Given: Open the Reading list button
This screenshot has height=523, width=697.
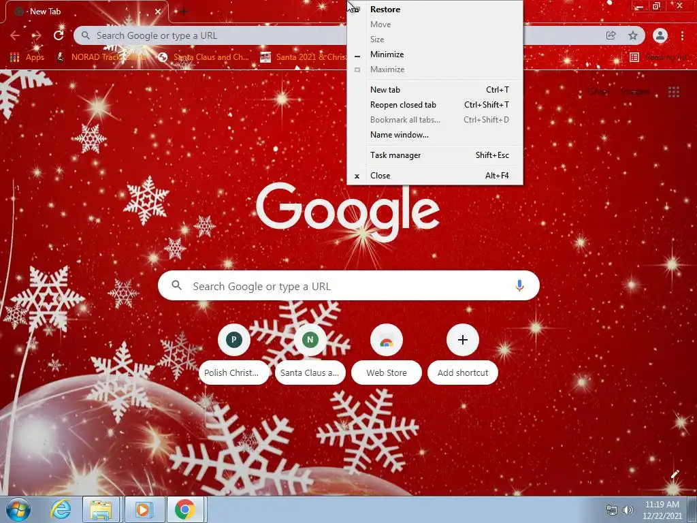Looking at the screenshot, I should click(658, 57).
